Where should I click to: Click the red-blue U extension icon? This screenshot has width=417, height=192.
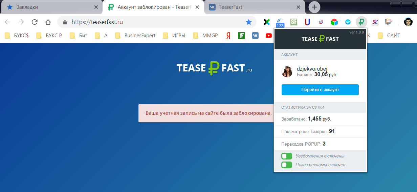[x=307, y=22]
